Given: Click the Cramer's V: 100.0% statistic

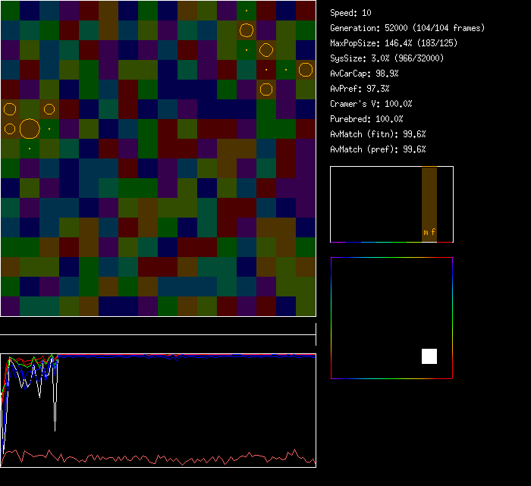Looking at the screenshot, I should (x=371, y=104).
